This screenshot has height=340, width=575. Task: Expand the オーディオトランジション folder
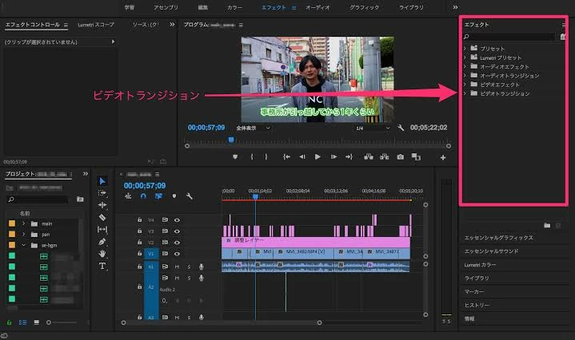click(465, 75)
